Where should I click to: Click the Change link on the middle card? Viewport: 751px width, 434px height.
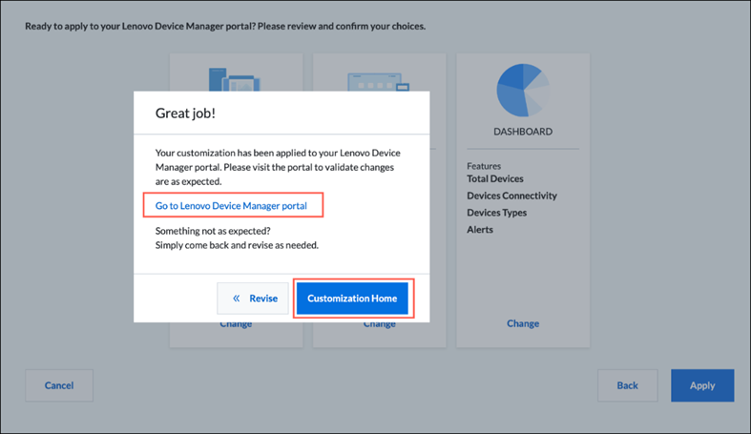379,325
